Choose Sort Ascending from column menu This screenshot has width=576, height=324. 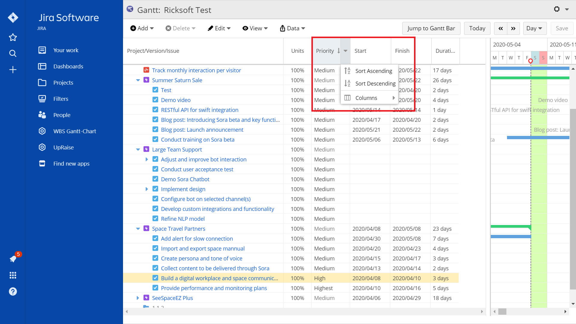[x=370, y=71]
